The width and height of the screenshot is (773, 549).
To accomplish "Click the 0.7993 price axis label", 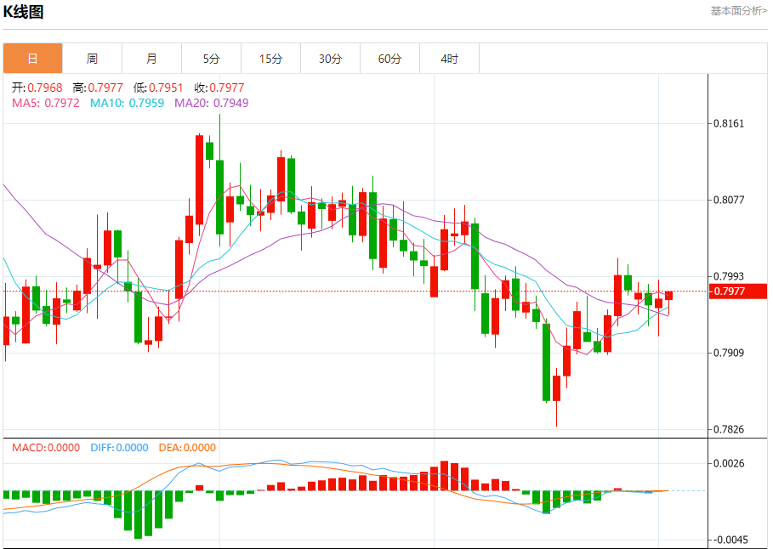I will point(729,276).
